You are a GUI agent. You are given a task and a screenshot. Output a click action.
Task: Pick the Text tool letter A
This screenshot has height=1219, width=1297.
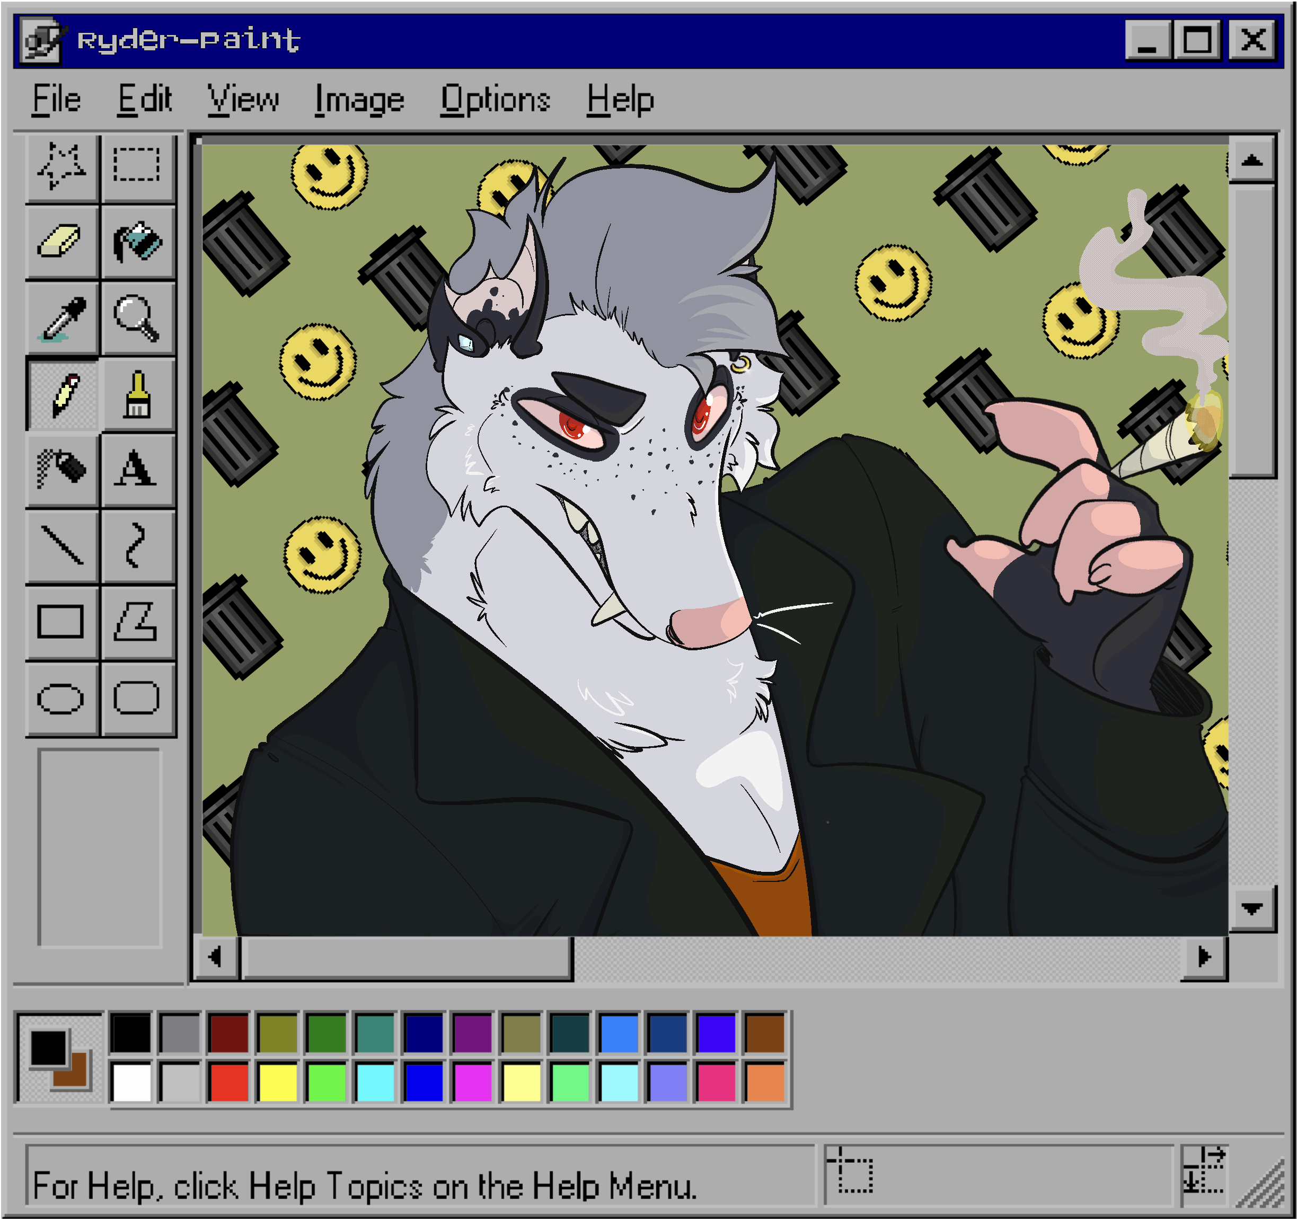(137, 470)
